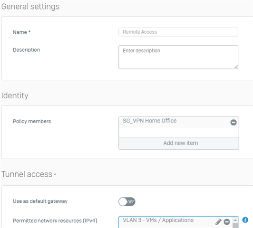Click the Use as default gateway label
The width and height of the screenshot is (253, 228).
coord(40,201)
